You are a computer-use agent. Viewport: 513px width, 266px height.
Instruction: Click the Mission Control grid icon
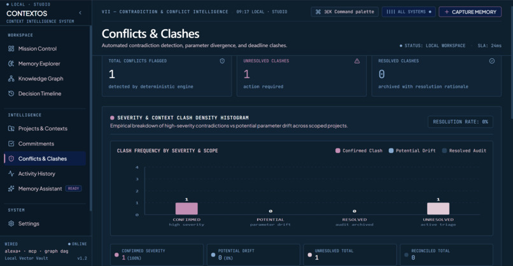point(11,49)
